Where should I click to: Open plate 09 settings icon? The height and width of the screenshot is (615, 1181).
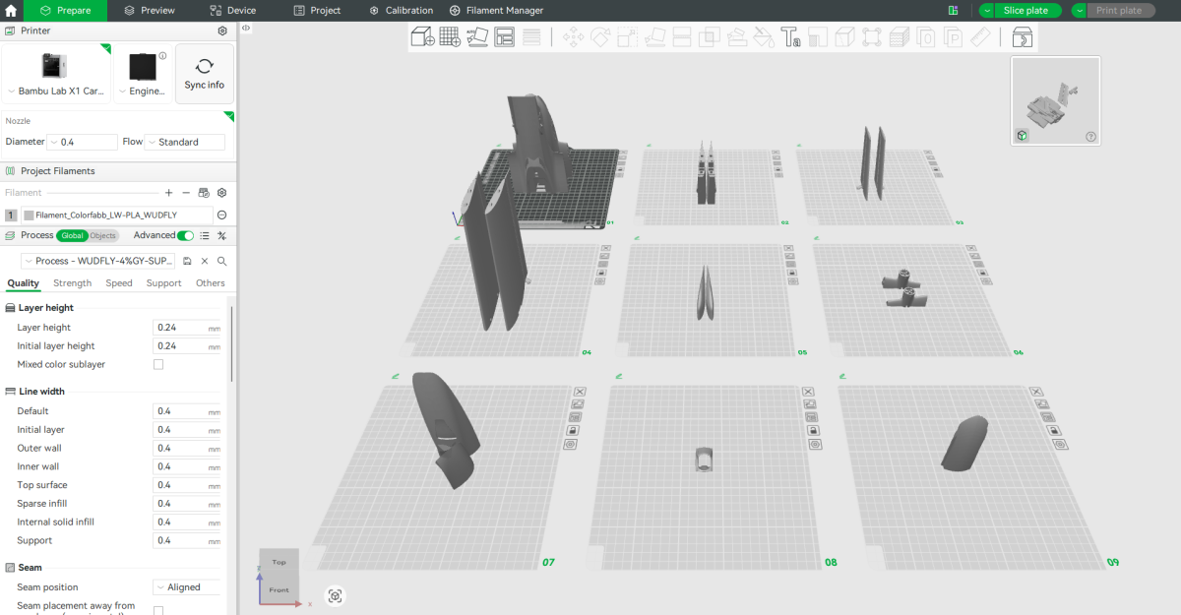(x=1060, y=445)
